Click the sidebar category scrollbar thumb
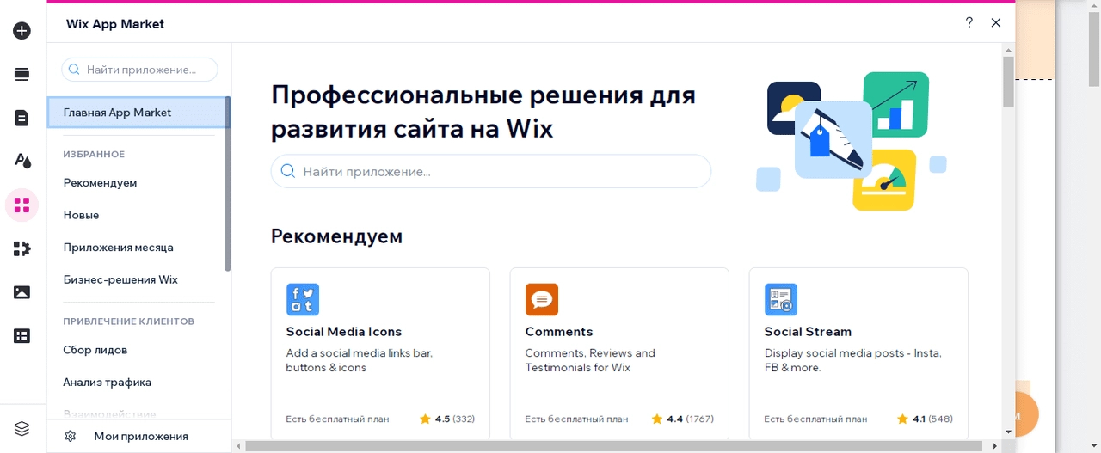1101x453 pixels. coord(228,184)
